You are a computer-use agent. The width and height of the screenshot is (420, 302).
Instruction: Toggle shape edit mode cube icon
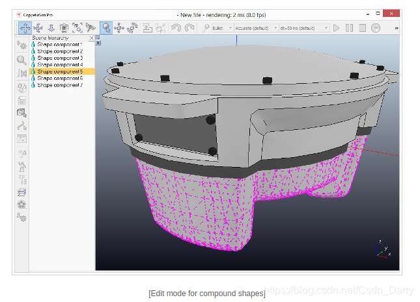(22, 113)
